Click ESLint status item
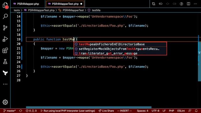This screenshot has width=201, height=113. point(181,111)
